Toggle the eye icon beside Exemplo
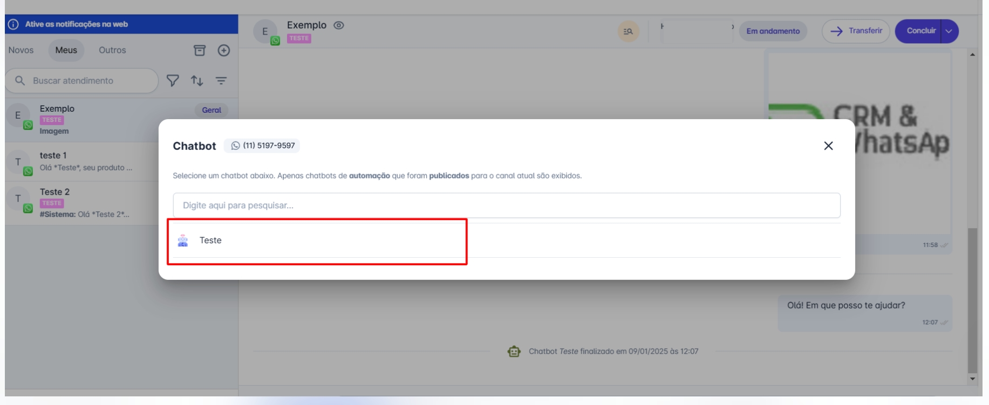The height and width of the screenshot is (405, 989). 339,25
